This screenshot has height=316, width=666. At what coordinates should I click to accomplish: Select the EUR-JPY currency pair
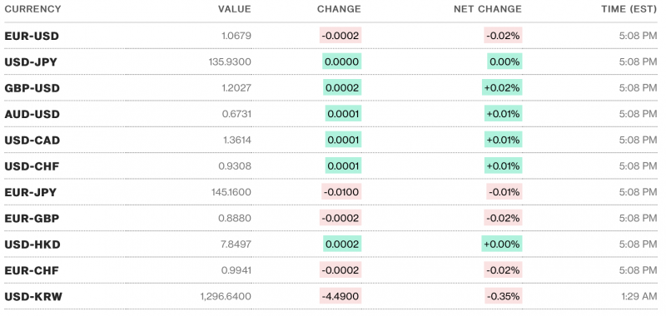pos(31,193)
